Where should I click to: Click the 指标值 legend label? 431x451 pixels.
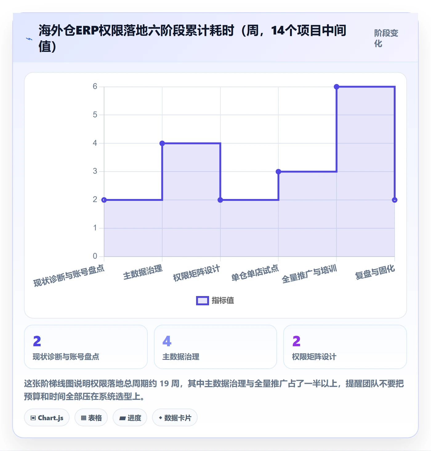point(223,301)
